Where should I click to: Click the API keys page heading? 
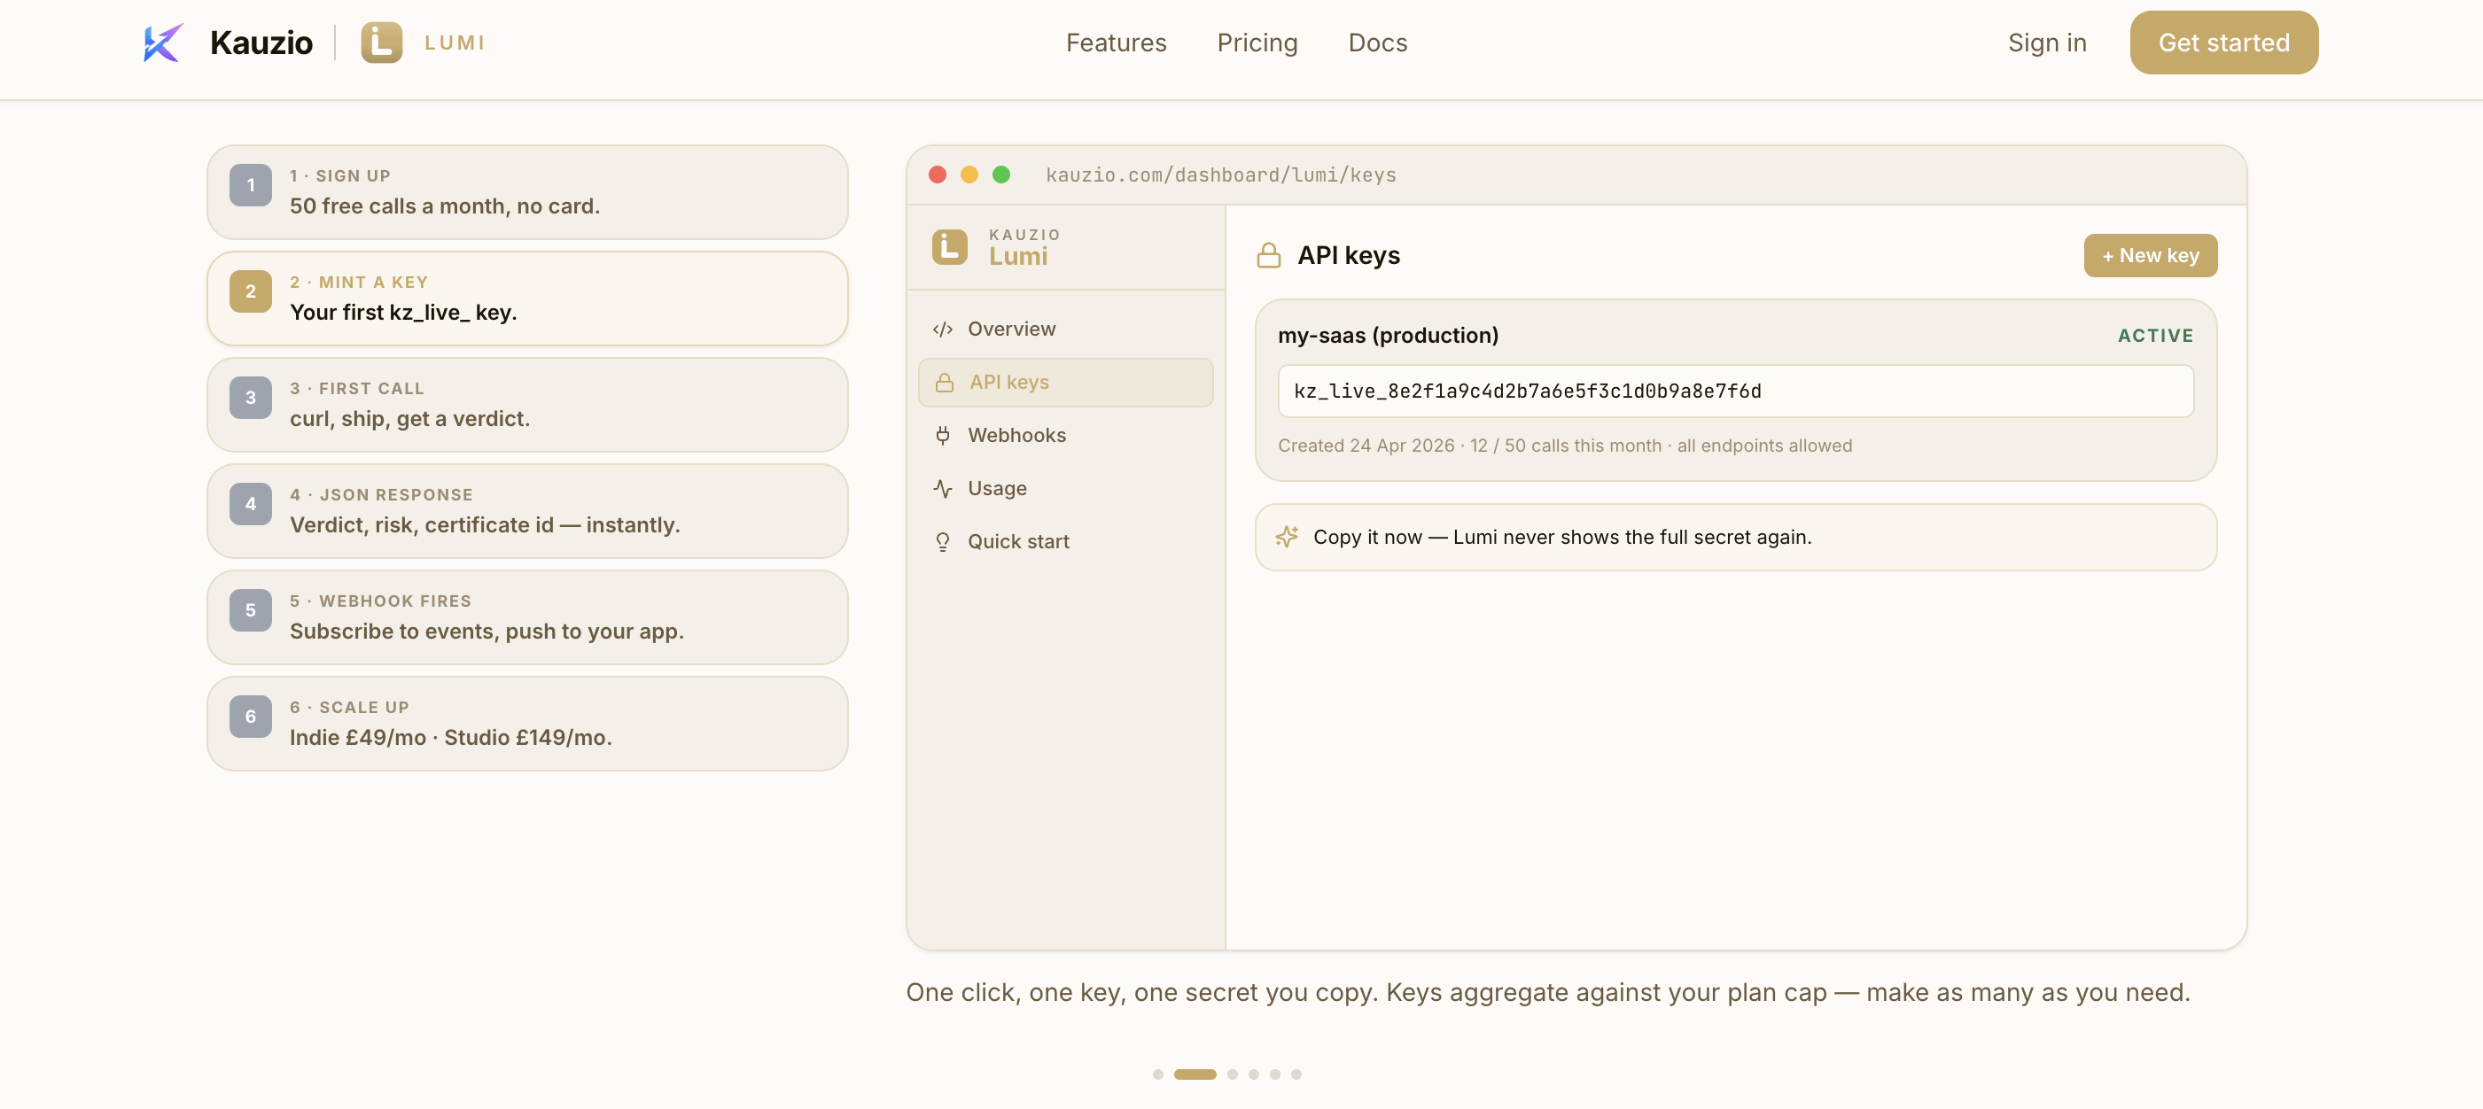[x=1349, y=255]
